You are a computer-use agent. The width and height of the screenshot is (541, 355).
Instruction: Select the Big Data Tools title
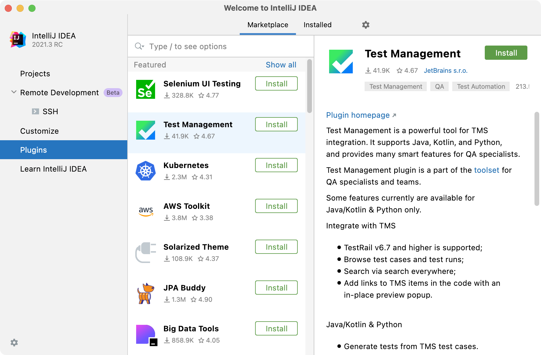[191, 329]
